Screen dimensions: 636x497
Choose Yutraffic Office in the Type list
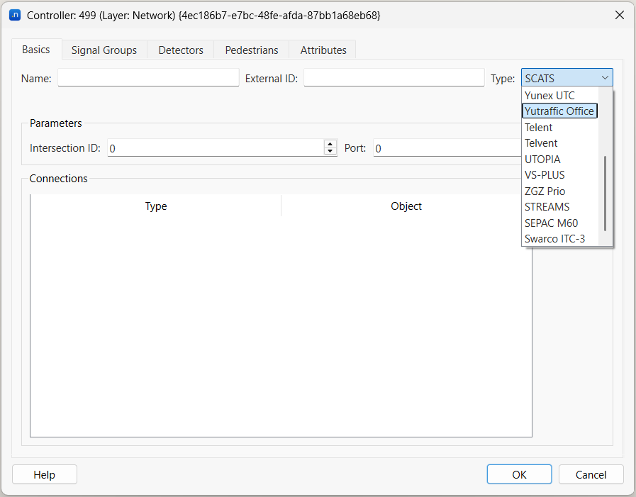(x=559, y=111)
